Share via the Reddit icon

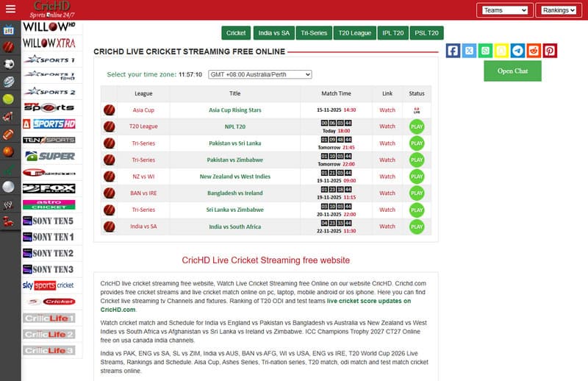tap(534, 51)
